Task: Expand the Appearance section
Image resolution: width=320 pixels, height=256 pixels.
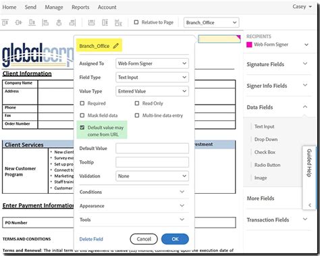Action: 134,206
